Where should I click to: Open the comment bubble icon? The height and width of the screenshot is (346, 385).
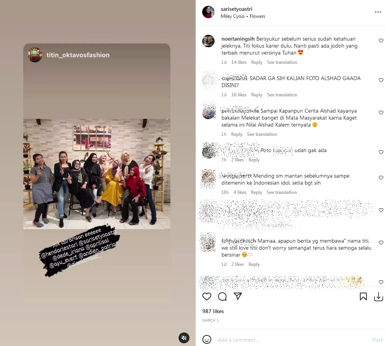(222, 296)
